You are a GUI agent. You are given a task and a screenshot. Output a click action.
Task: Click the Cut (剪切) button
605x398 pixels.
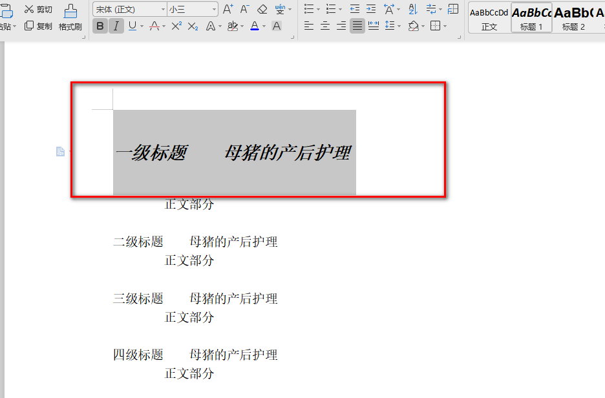[37, 9]
